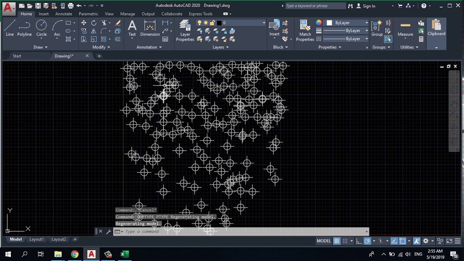The width and height of the screenshot is (464, 261).
Task: Open command line customize wrench
Action: point(108,231)
